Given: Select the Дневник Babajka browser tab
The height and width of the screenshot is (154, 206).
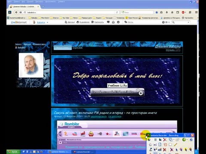Looking at the screenshot, I should tap(24, 6).
